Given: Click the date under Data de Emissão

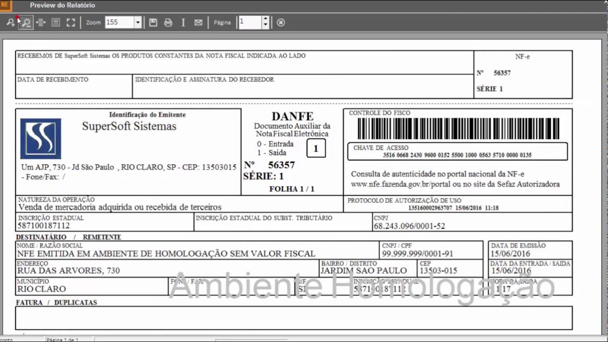Looking at the screenshot, I should (511, 254).
